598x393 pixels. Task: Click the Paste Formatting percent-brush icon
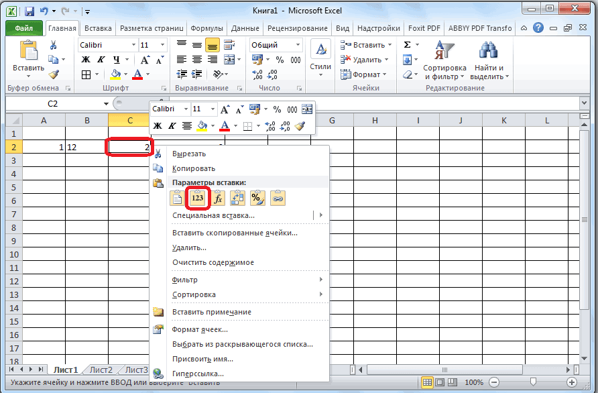(257, 198)
